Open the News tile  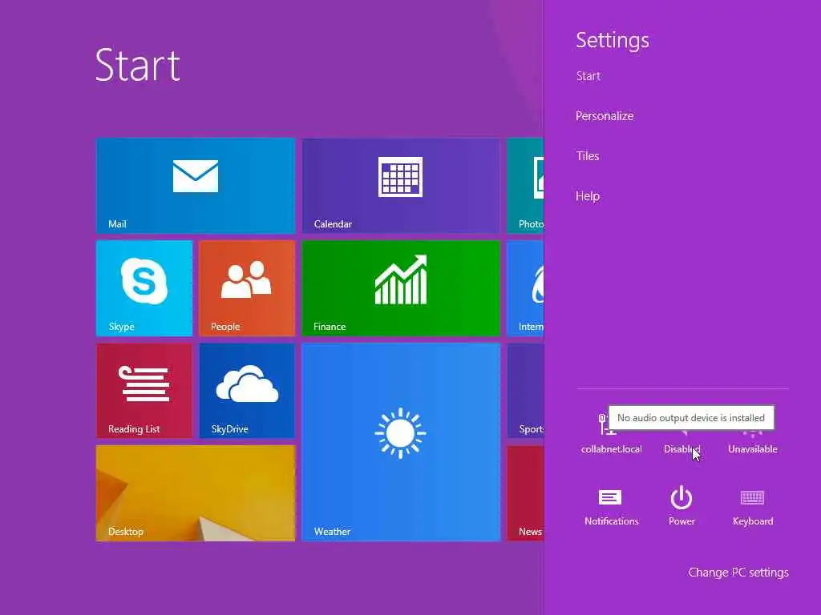coord(526,493)
